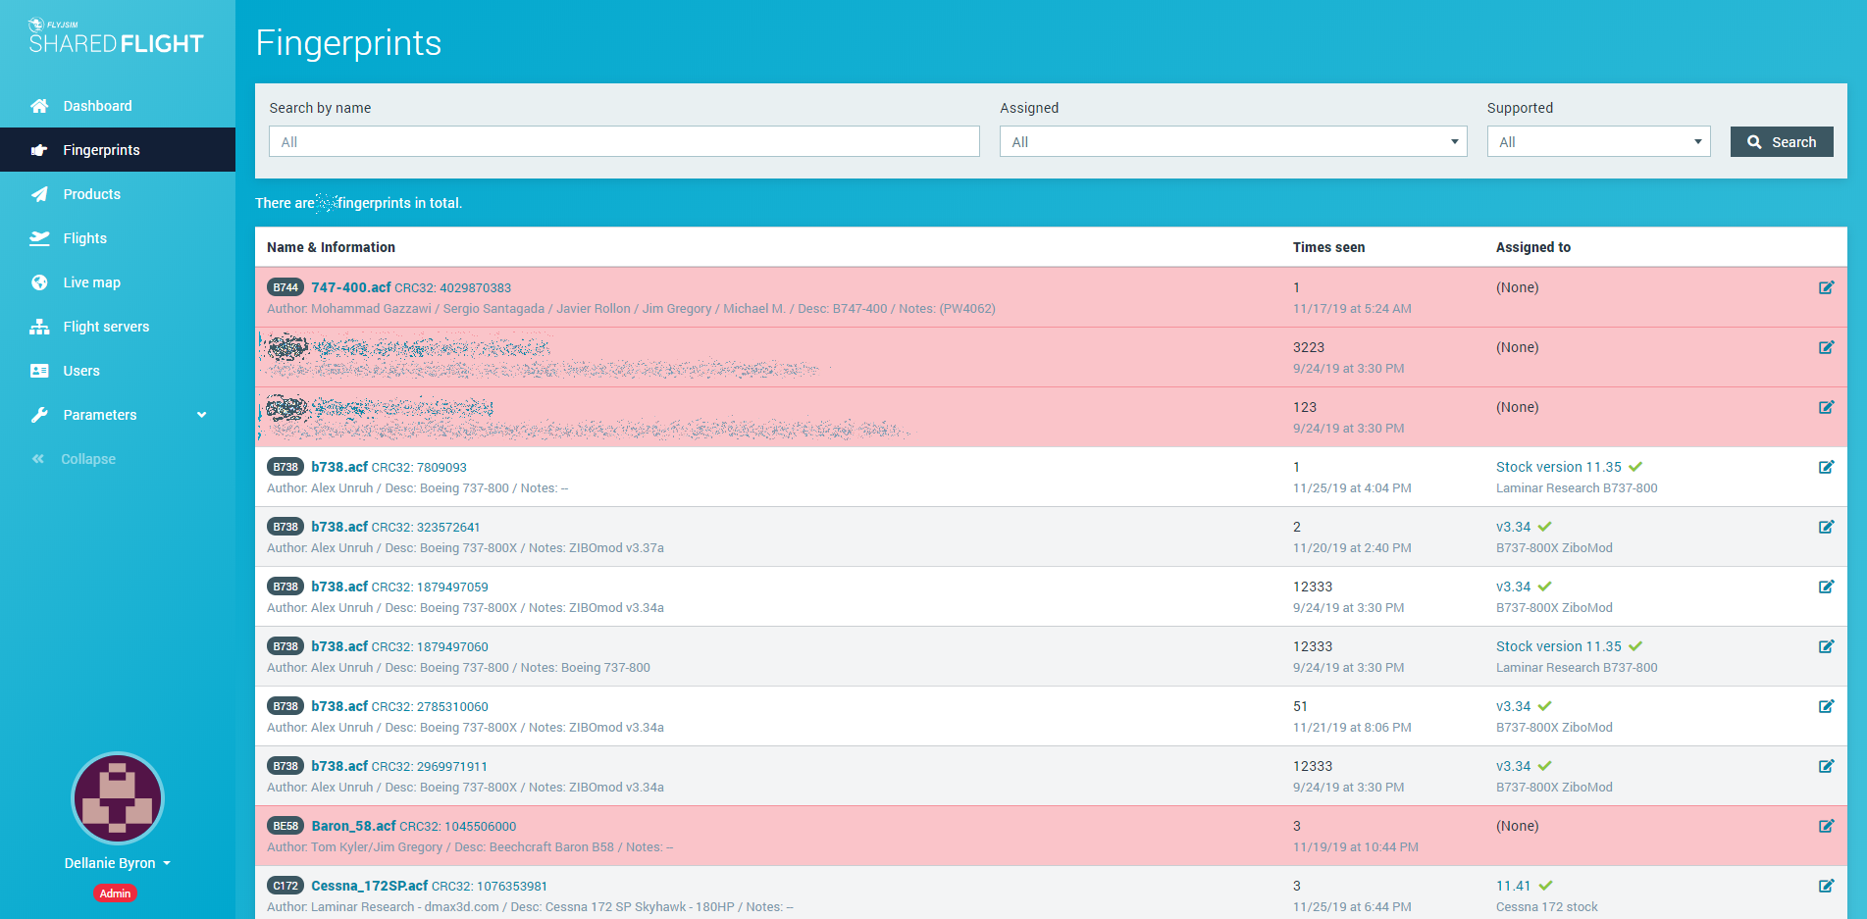Open the Cessna_172SP.acf fingerprint link
Image resolution: width=1867 pixels, height=919 pixels.
[x=370, y=886]
